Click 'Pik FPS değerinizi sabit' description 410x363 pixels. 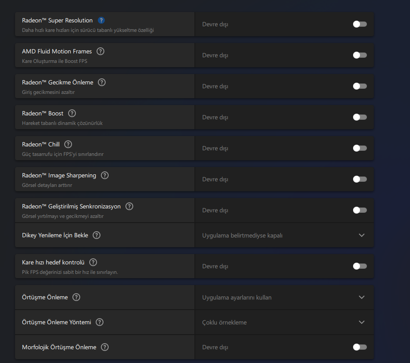[x=70, y=272]
